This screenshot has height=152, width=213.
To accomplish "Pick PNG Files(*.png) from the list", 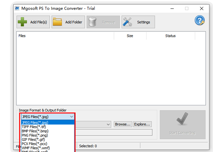I will 48,135.
